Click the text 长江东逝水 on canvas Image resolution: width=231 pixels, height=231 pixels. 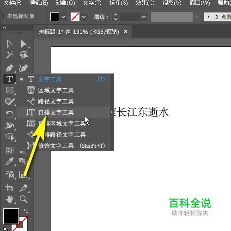142,112
